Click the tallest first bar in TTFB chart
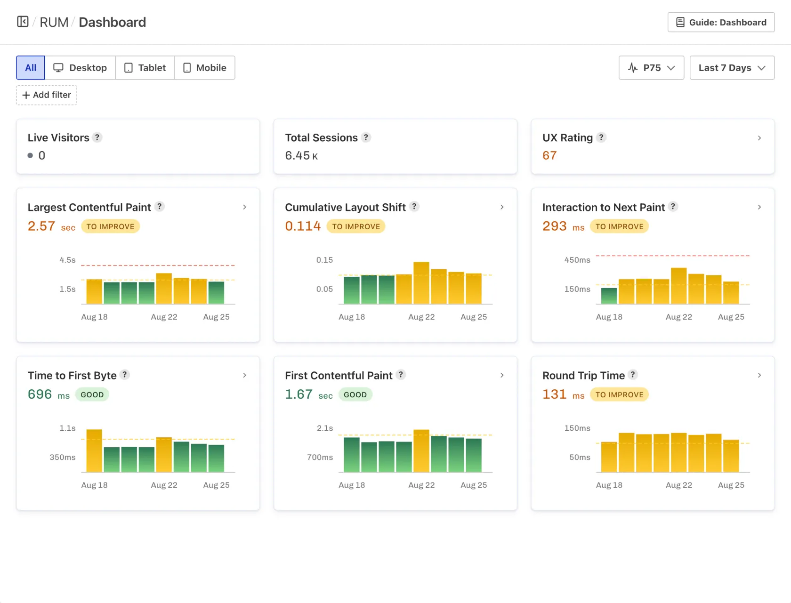 tap(94, 451)
